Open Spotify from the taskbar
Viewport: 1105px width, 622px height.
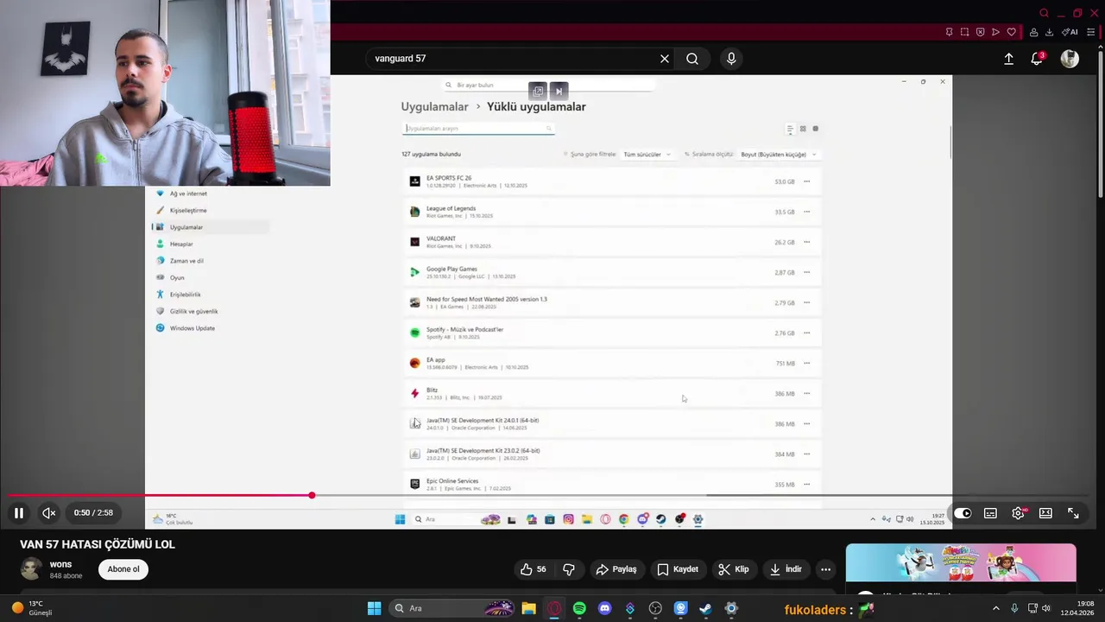tap(579, 608)
